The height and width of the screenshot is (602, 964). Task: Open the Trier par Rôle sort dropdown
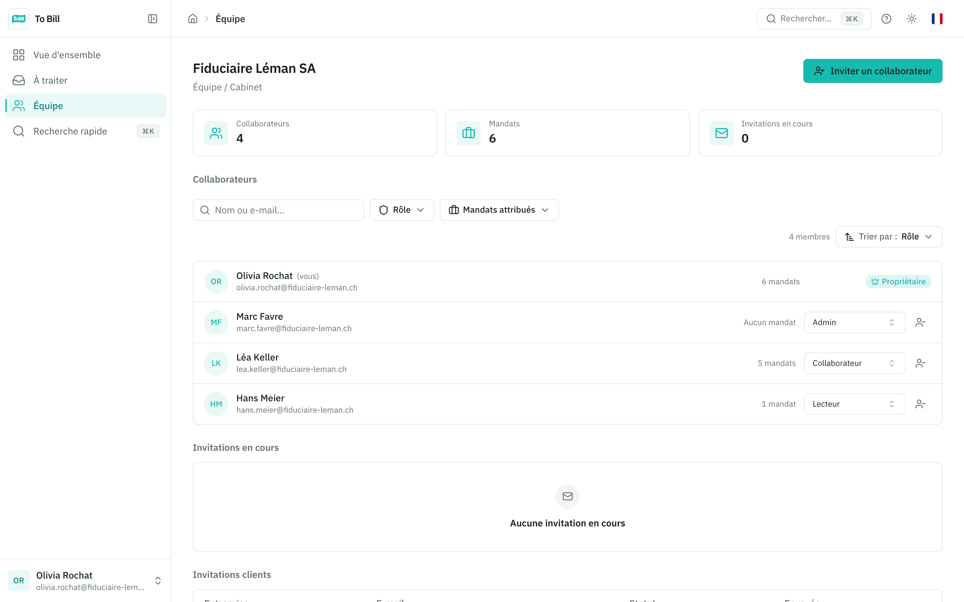point(889,237)
